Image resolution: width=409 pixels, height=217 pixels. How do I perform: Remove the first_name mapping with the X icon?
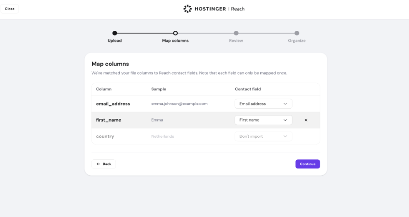[306, 120]
